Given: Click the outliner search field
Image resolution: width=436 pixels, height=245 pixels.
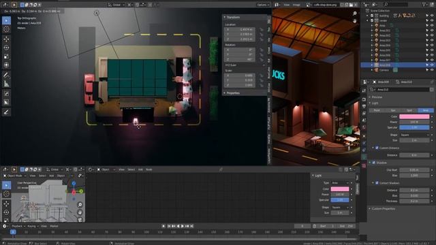Looking at the screenshot, I should click(x=396, y=5).
